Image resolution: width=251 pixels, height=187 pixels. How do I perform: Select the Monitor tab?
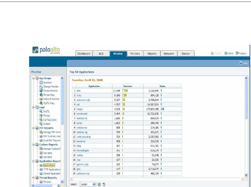118,54
